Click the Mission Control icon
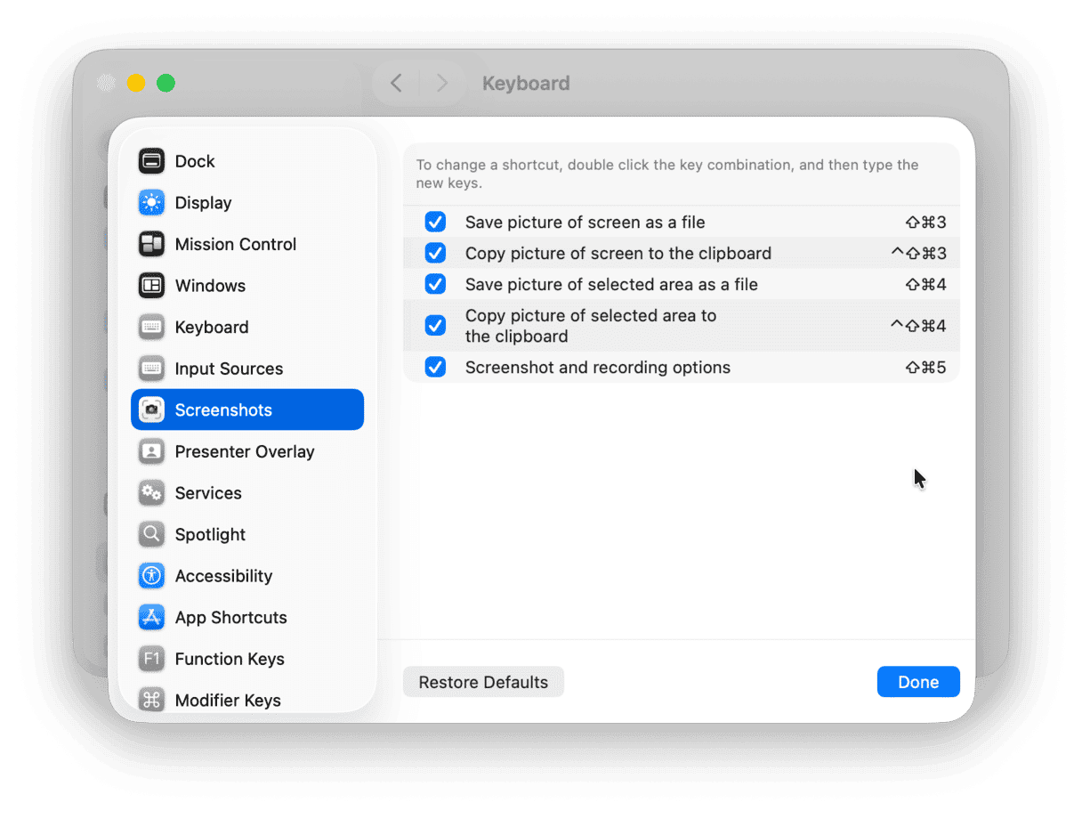1082x819 pixels. [x=151, y=244]
